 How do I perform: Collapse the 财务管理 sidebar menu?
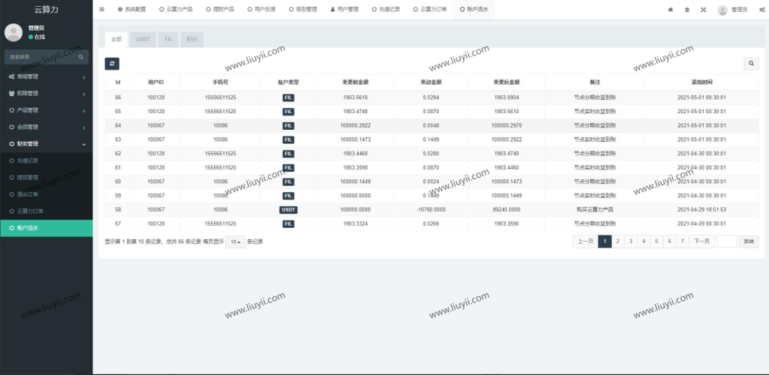pyautogui.click(x=47, y=144)
